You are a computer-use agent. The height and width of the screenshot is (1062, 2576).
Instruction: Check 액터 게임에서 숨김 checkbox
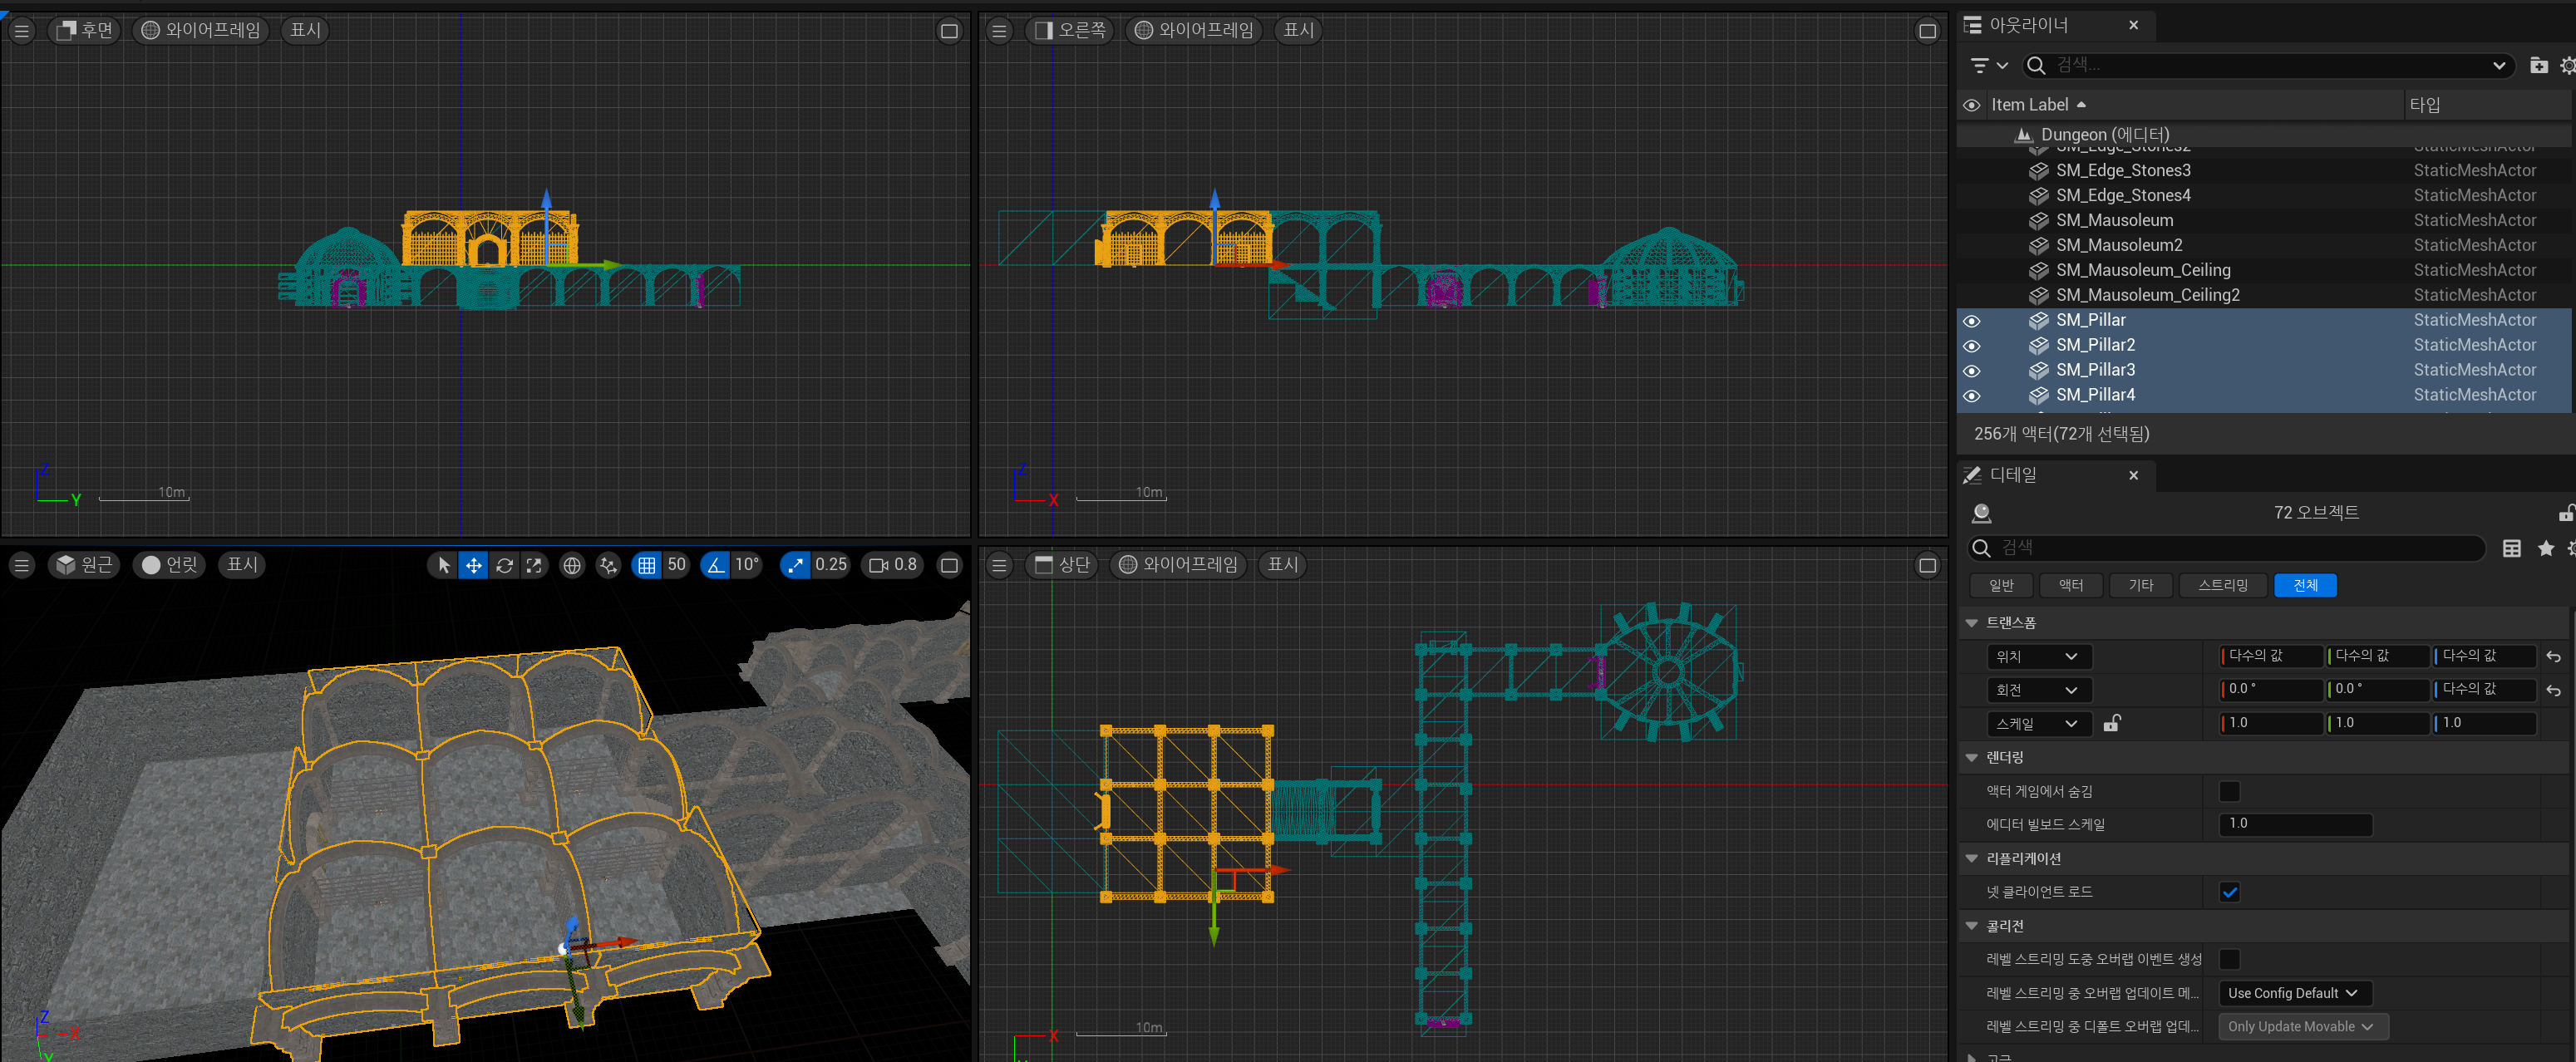(2229, 791)
